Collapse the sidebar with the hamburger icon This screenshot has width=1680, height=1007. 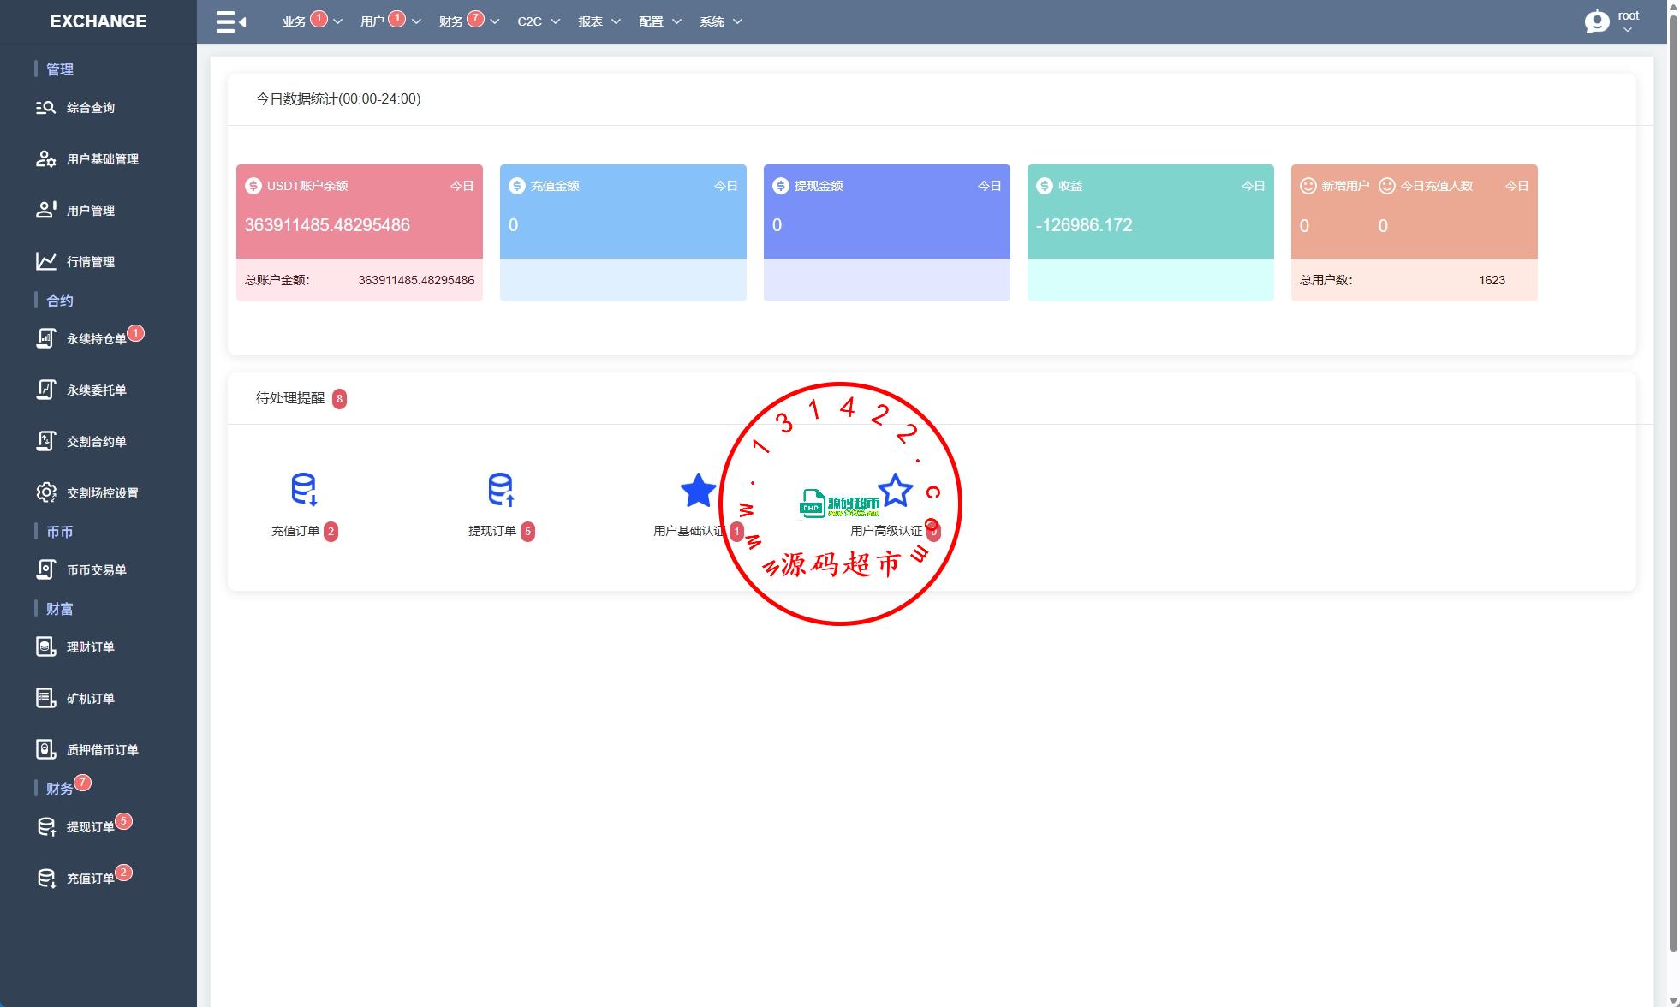pyautogui.click(x=230, y=21)
